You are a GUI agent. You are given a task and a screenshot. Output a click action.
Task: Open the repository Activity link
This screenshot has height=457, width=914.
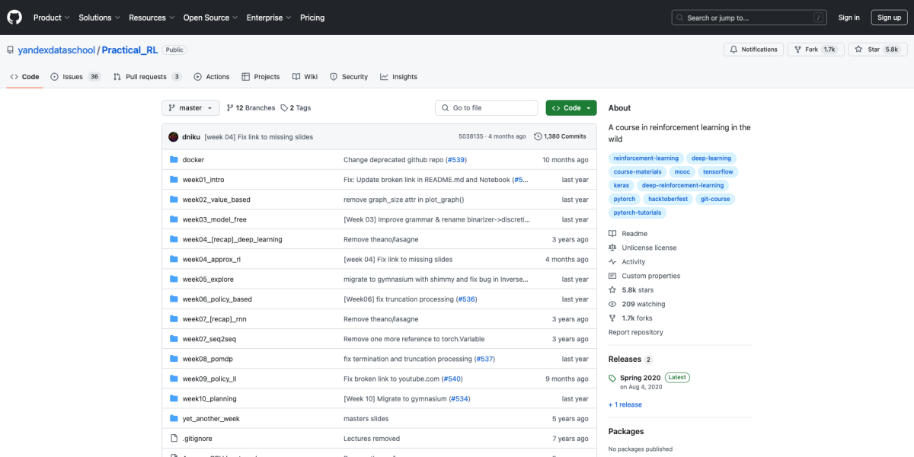coord(633,262)
